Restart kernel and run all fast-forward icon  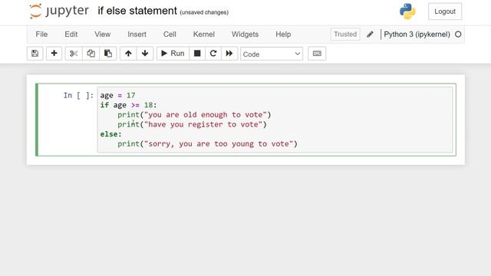click(x=229, y=54)
